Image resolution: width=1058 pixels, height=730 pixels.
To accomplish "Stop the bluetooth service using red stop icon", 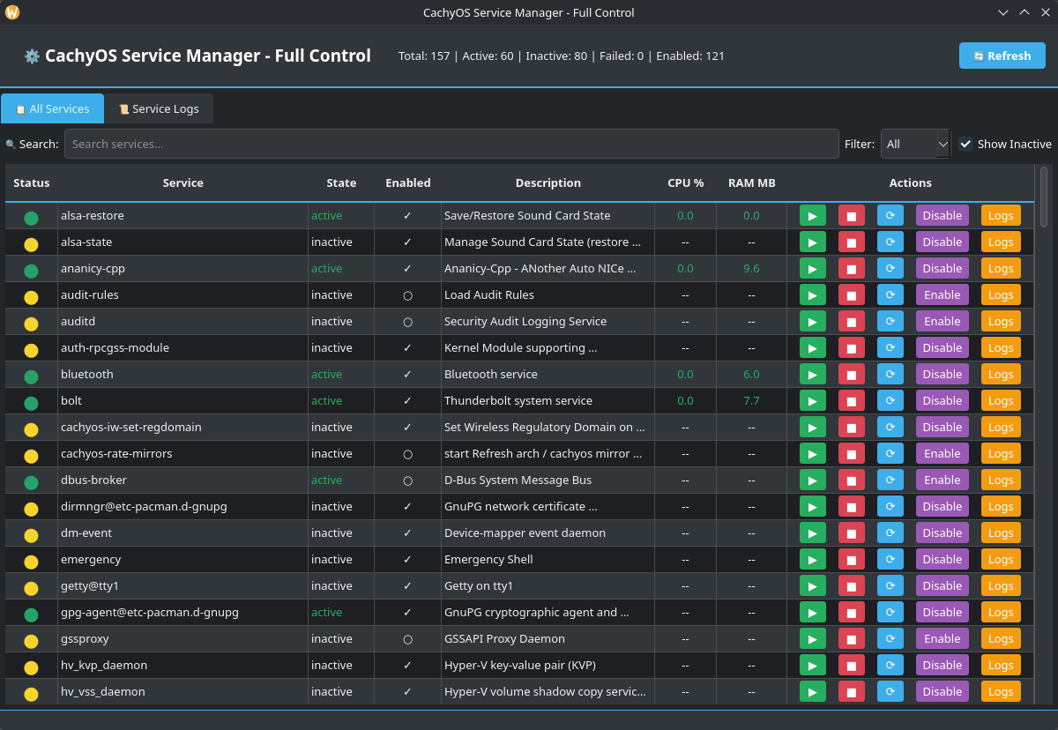I will (x=851, y=374).
